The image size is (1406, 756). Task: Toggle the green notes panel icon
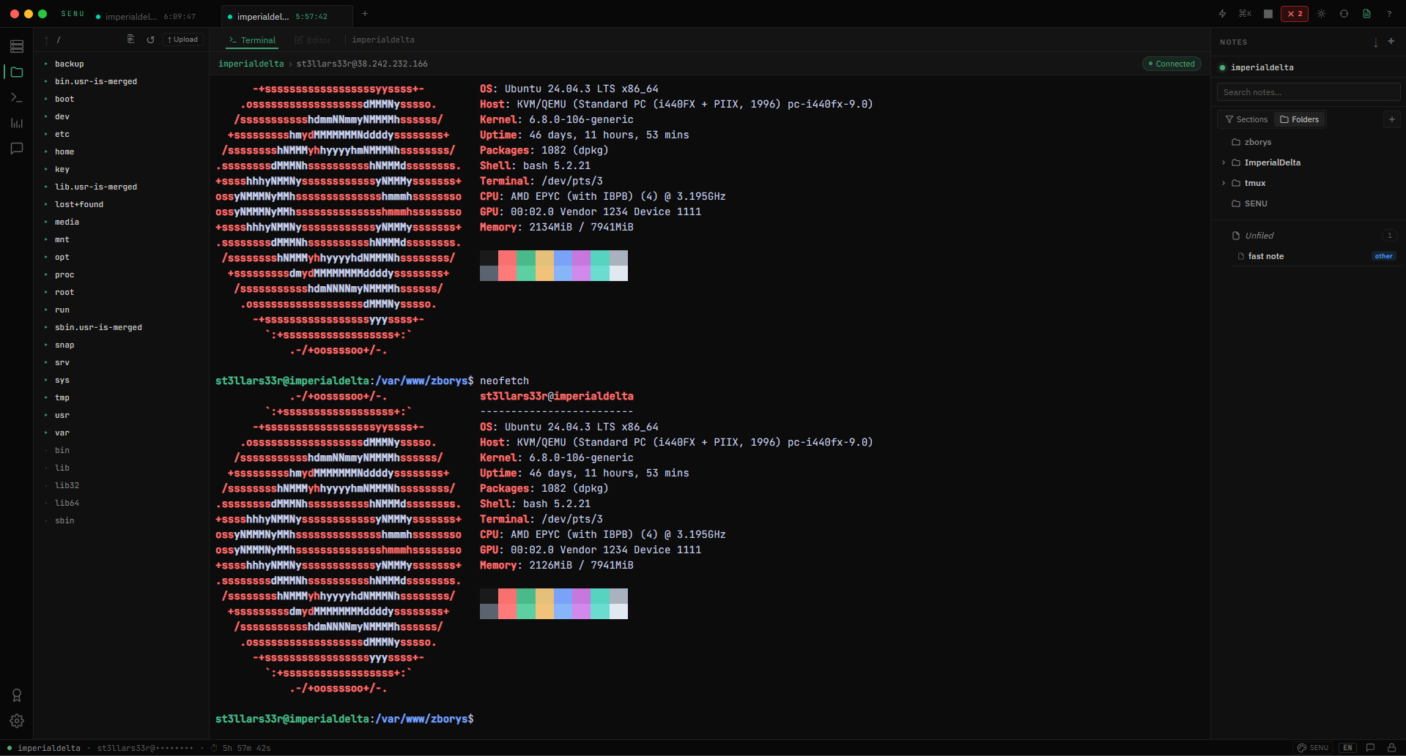click(x=1366, y=14)
